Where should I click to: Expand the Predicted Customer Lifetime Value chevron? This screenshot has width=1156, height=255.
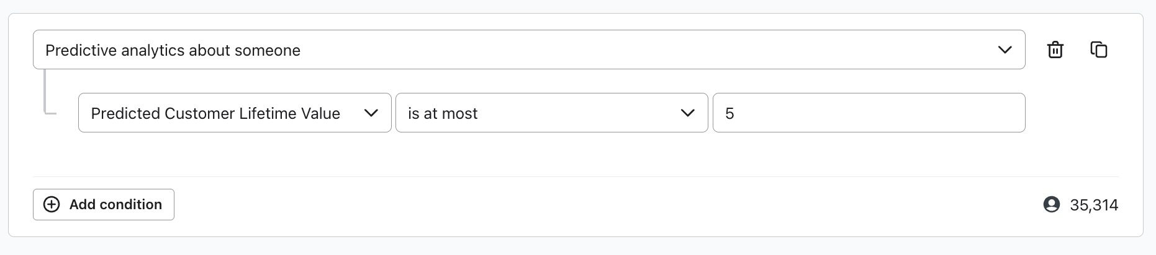click(x=371, y=113)
